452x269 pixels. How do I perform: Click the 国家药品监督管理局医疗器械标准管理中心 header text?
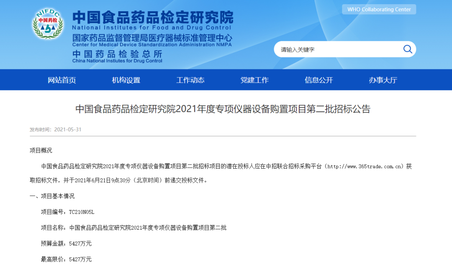pos(152,38)
